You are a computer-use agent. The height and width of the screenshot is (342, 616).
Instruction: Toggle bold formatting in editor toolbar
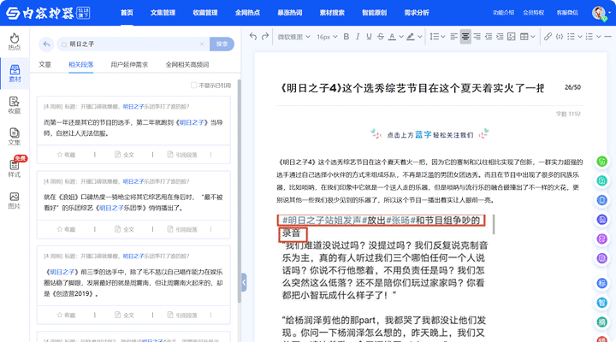coord(346,36)
